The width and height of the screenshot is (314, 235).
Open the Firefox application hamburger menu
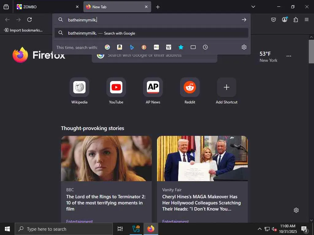307,20
